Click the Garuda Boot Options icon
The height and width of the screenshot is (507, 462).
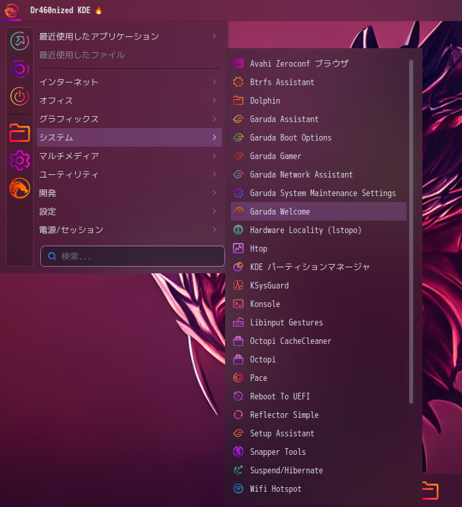point(238,137)
